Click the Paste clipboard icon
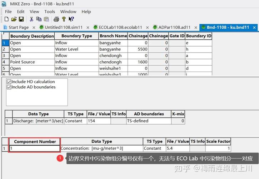This screenshot has height=179, width=259. click(x=46, y=19)
